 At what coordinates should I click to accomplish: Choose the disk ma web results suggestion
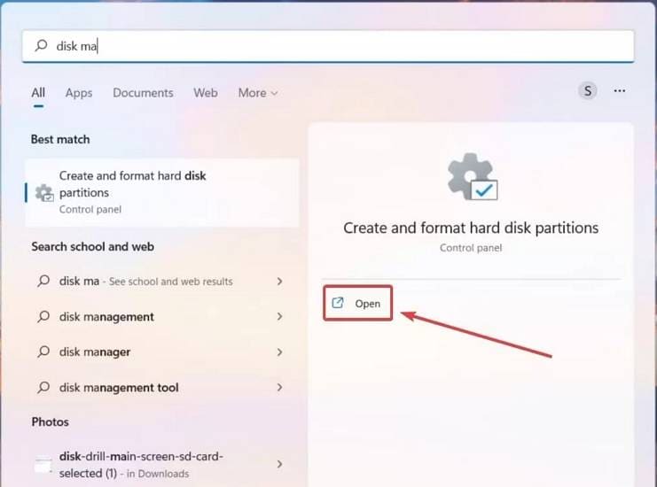160,282
